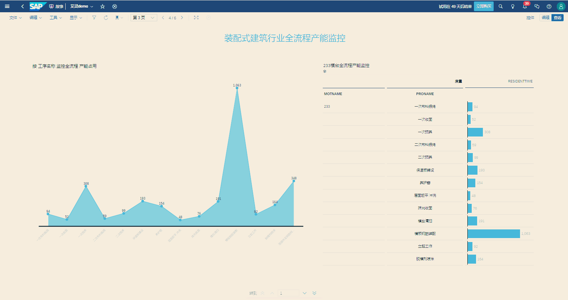Switch to 编辑 edit mode

[545, 18]
